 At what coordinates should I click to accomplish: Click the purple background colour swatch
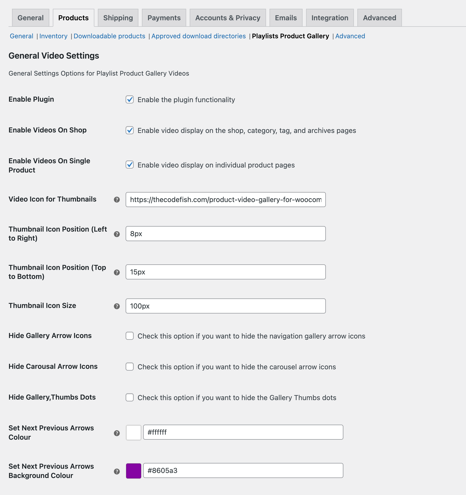pyautogui.click(x=133, y=470)
